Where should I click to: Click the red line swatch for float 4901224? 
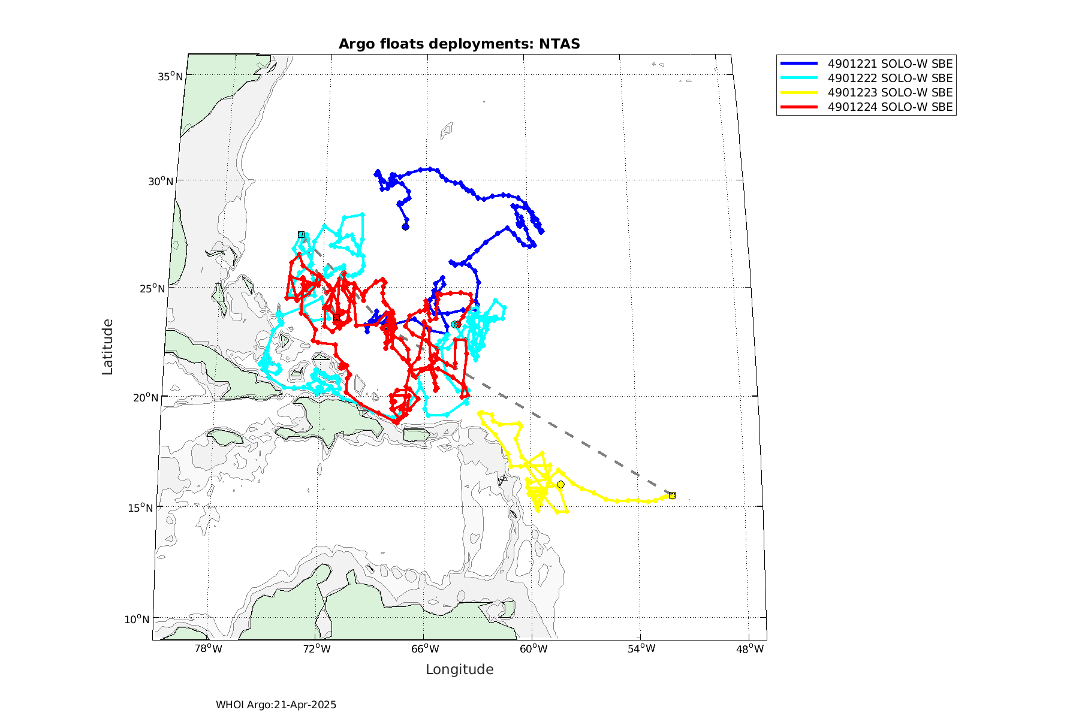coord(799,107)
